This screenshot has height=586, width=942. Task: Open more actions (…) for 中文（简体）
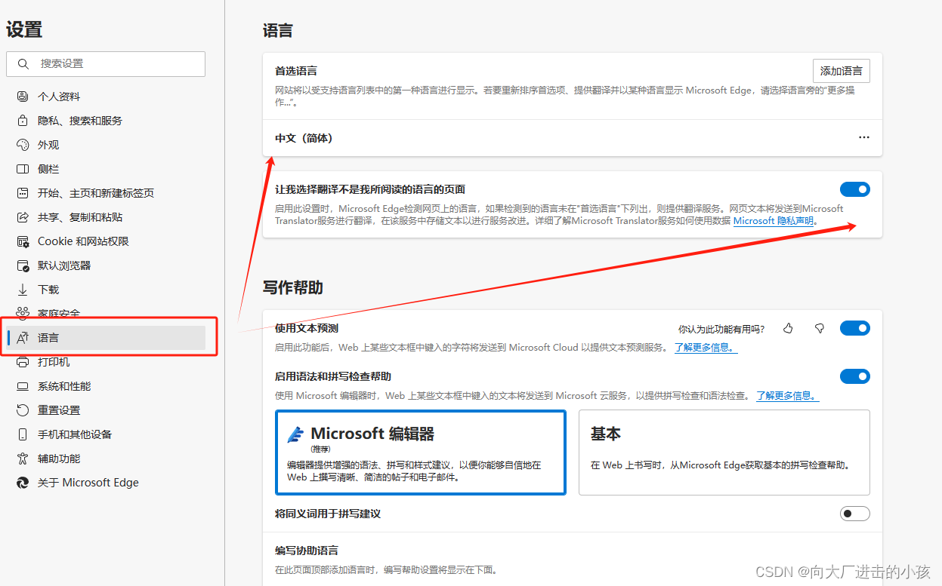pyautogui.click(x=864, y=137)
